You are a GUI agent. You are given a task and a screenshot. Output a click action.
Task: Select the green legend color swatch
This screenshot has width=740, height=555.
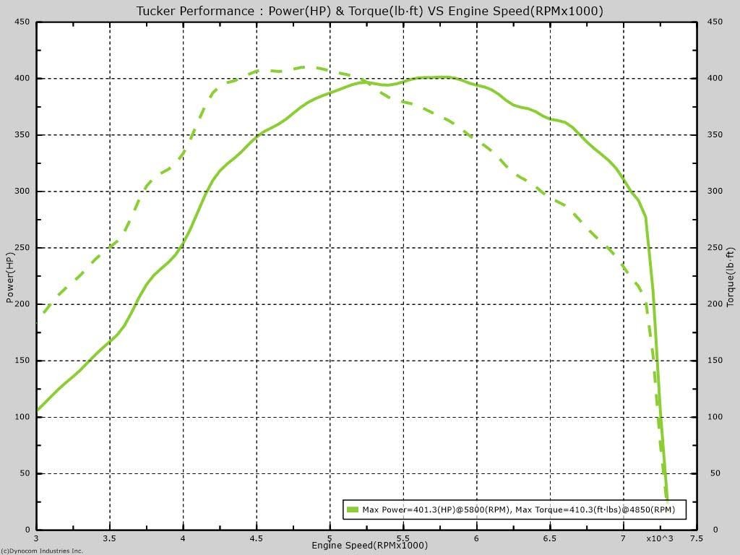coord(353,509)
